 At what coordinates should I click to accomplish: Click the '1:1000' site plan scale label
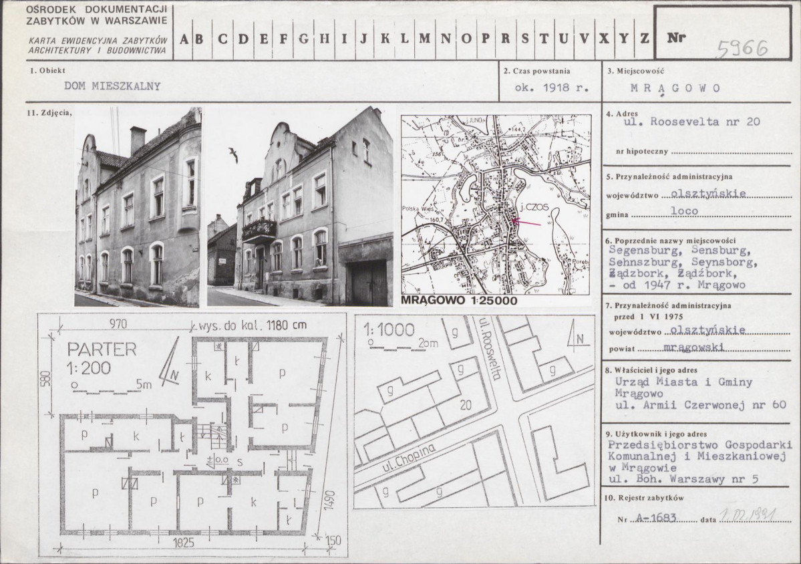point(389,330)
